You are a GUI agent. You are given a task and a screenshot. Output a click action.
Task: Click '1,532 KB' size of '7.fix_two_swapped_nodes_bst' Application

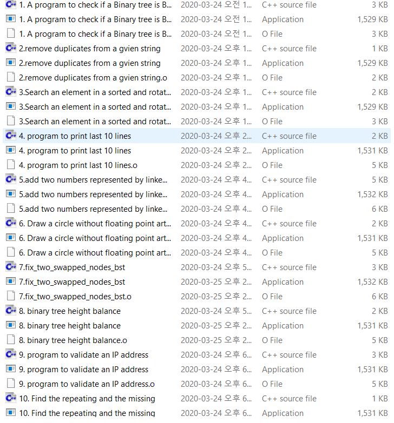373,281
